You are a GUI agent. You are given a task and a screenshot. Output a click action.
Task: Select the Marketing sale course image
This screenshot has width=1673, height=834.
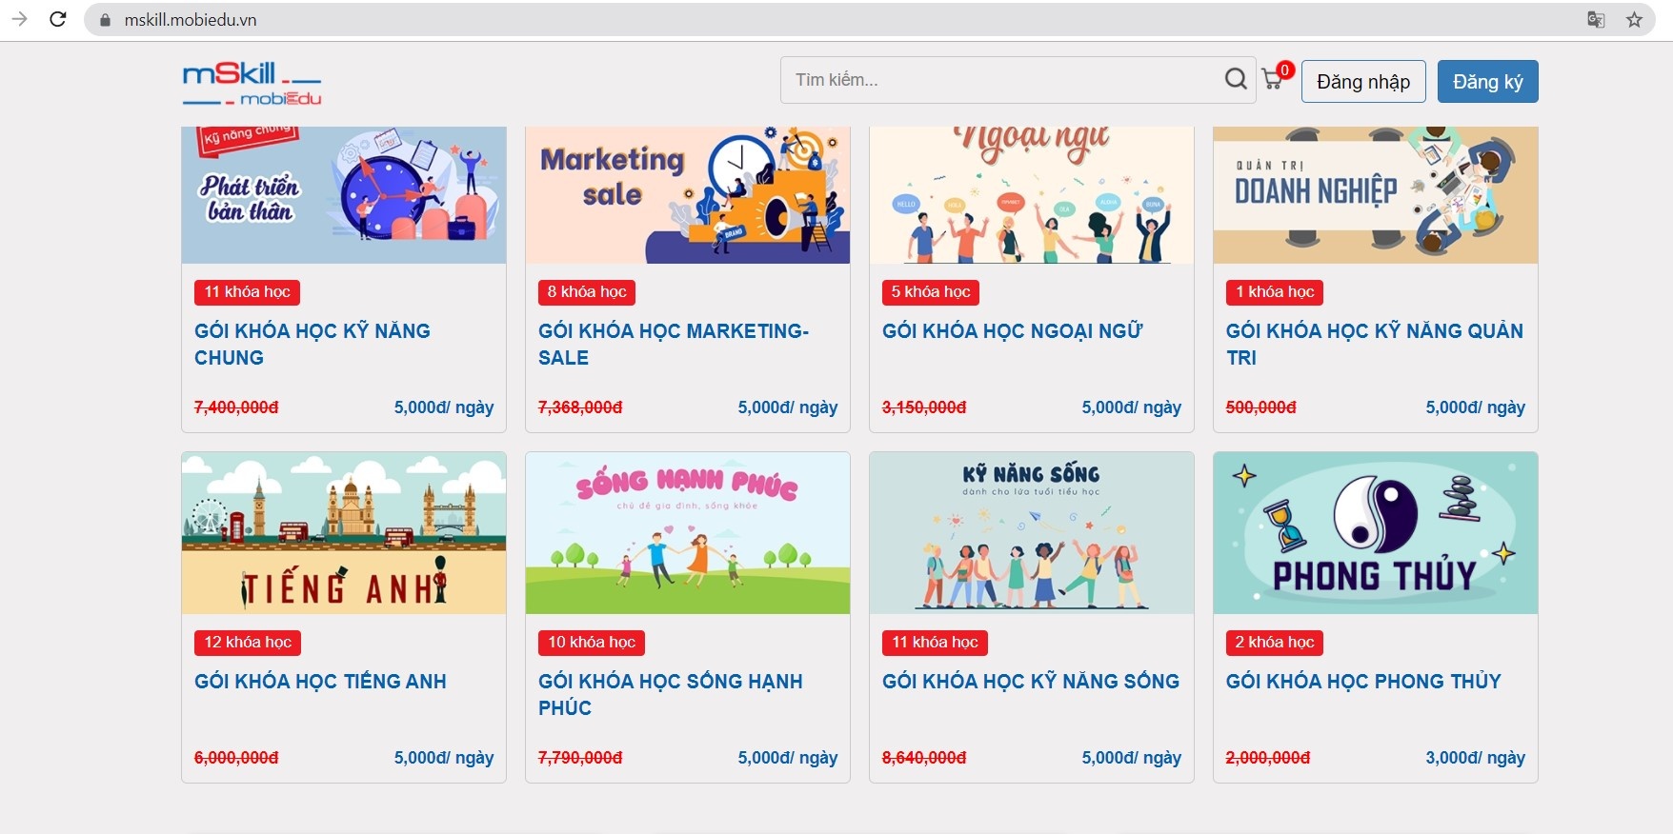coord(687,195)
